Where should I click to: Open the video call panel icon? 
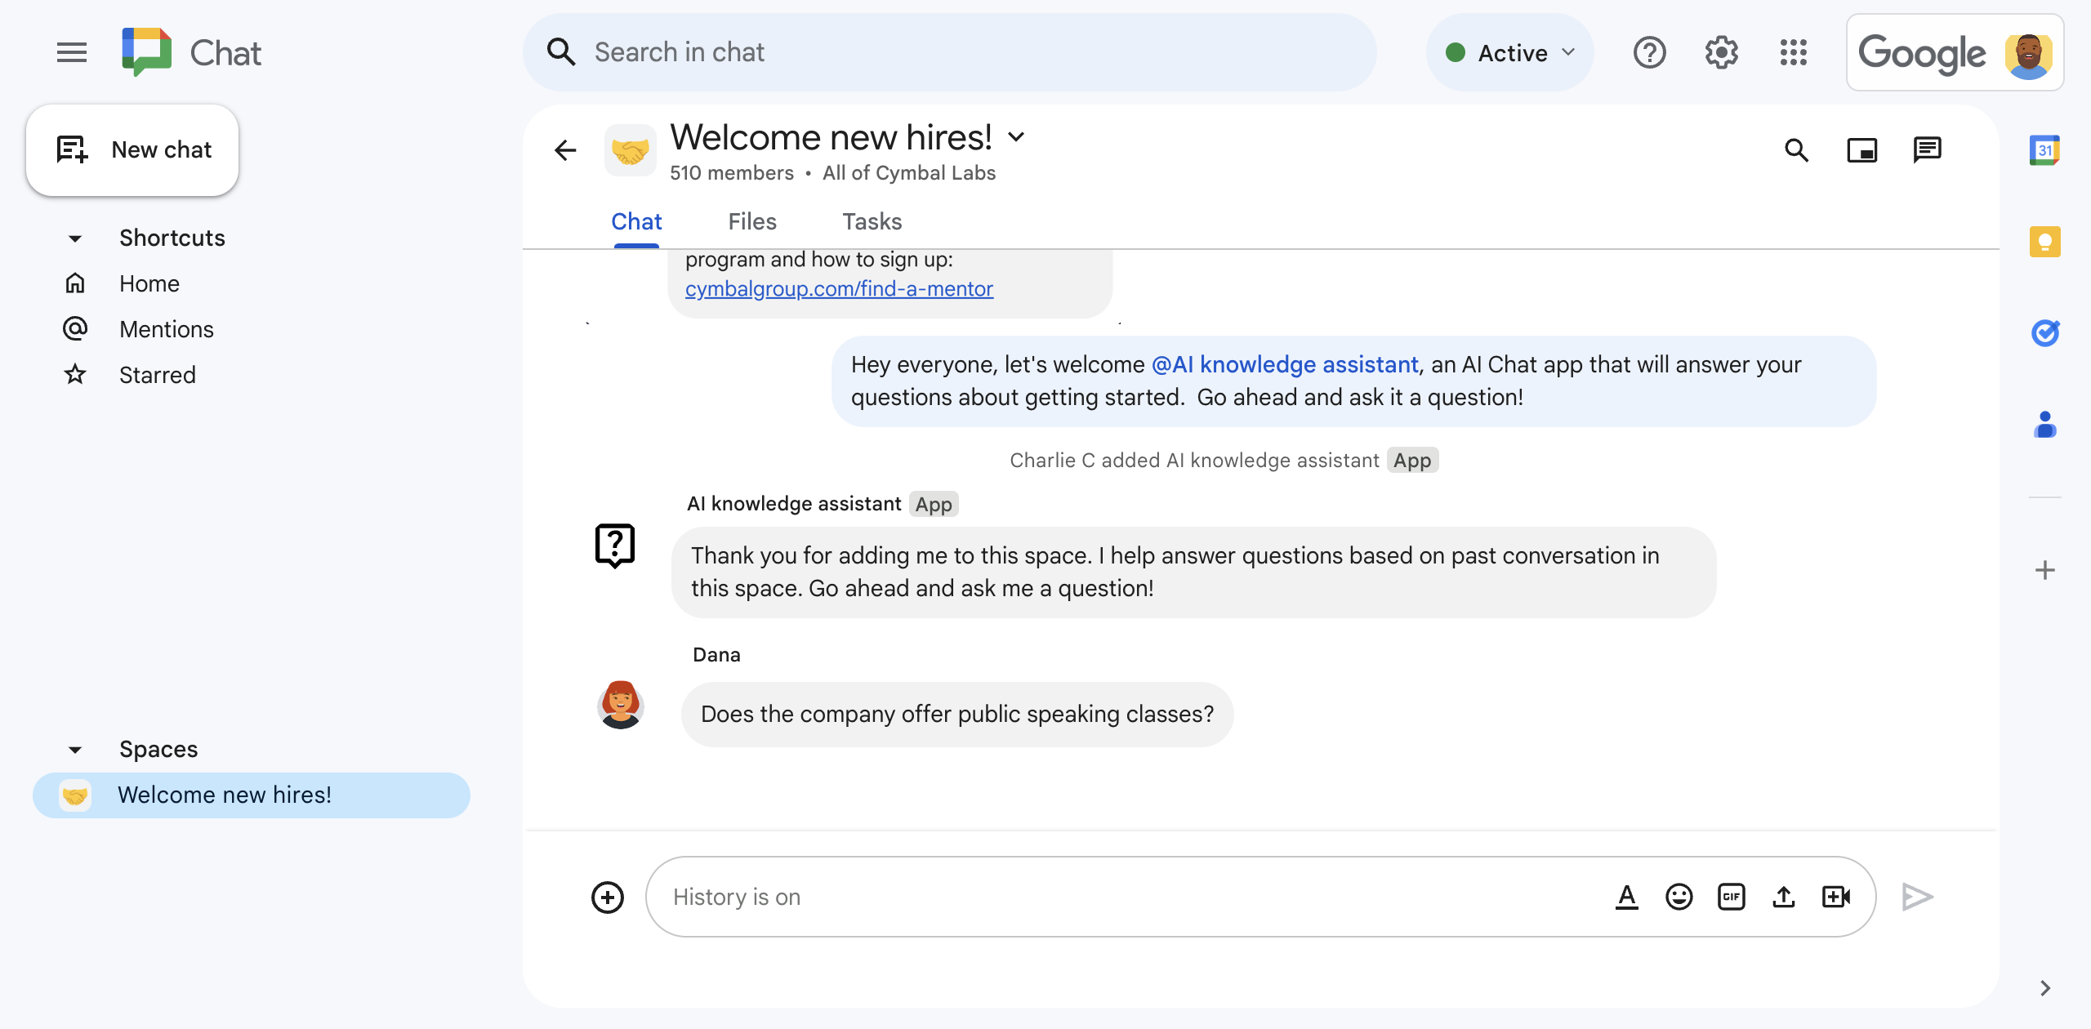pyautogui.click(x=1864, y=148)
